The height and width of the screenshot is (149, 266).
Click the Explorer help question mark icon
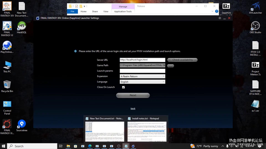tap(217, 11)
